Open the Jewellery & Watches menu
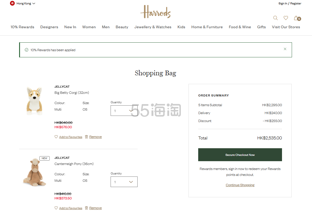 (x=153, y=27)
